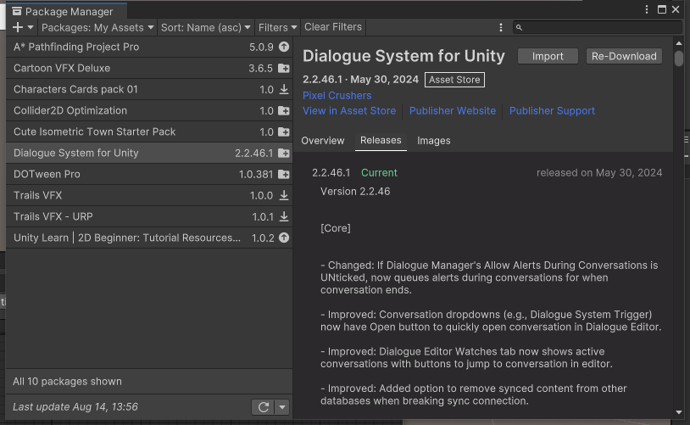Select A* Pathfinding Project Pro package

pyautogui.click(x=149, y=47)
